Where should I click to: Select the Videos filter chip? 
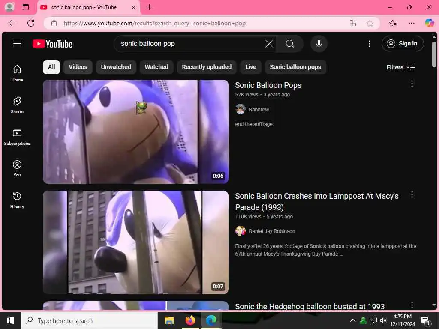click(78, 67)
